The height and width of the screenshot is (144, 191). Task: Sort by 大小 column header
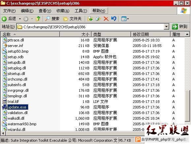pyautogui.click(x=75, y=35)
